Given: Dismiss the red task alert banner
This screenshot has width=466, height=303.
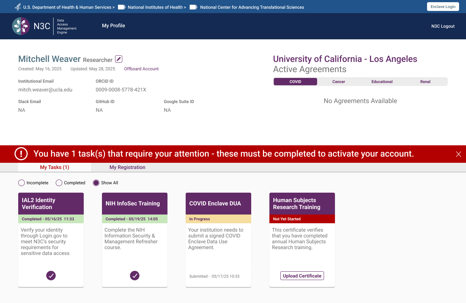Looking at the screenshot, I should pyautogui.click(x=458, y=154).
